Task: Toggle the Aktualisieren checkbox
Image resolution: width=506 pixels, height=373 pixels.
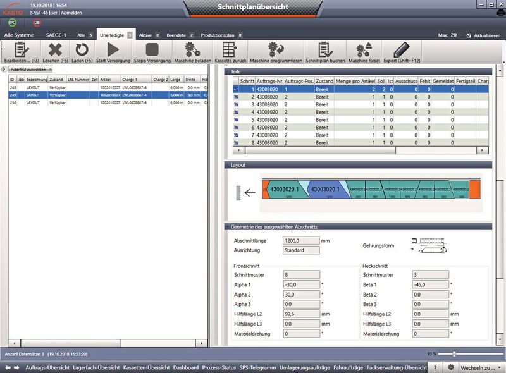Action: click(468, 35)
